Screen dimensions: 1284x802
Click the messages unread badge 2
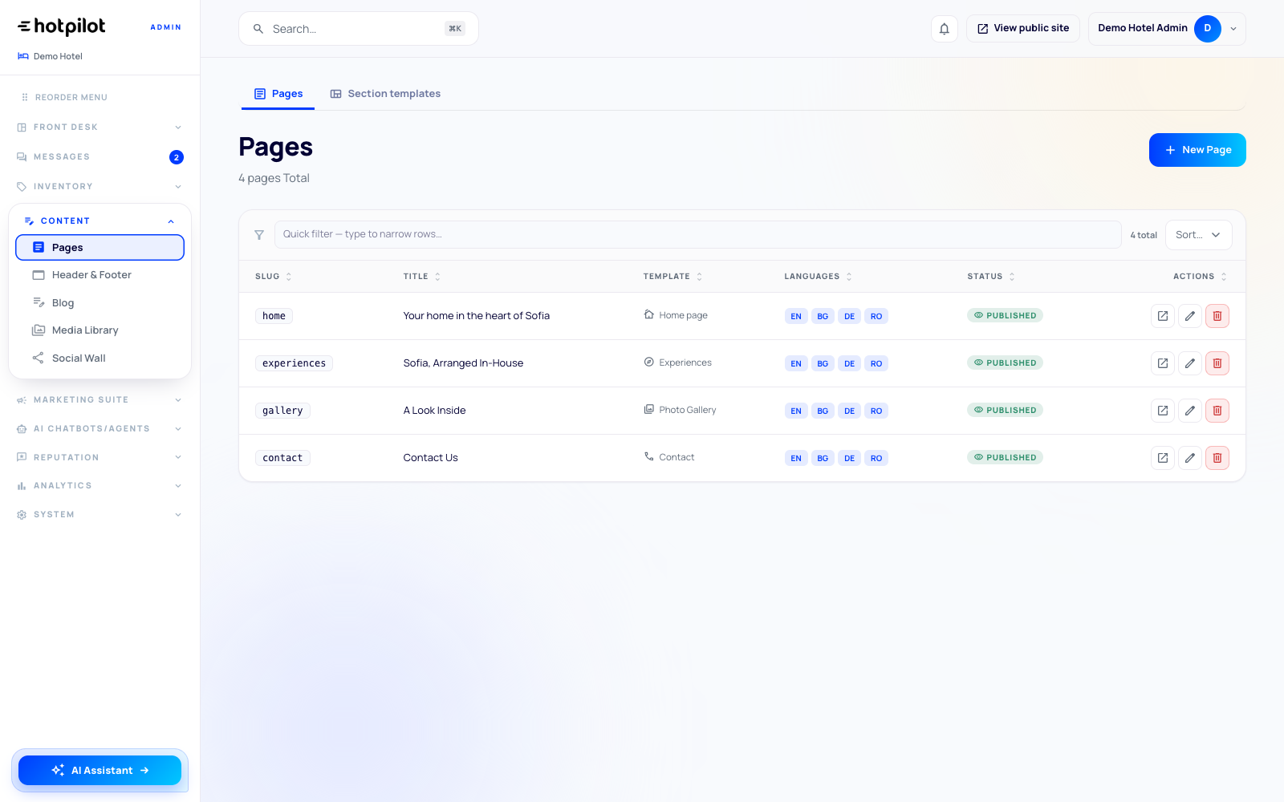click(x=177, y=157)
